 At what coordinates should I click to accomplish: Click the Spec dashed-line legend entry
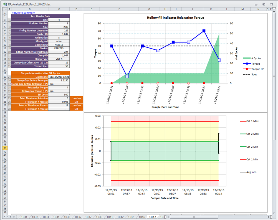(250, 74)
